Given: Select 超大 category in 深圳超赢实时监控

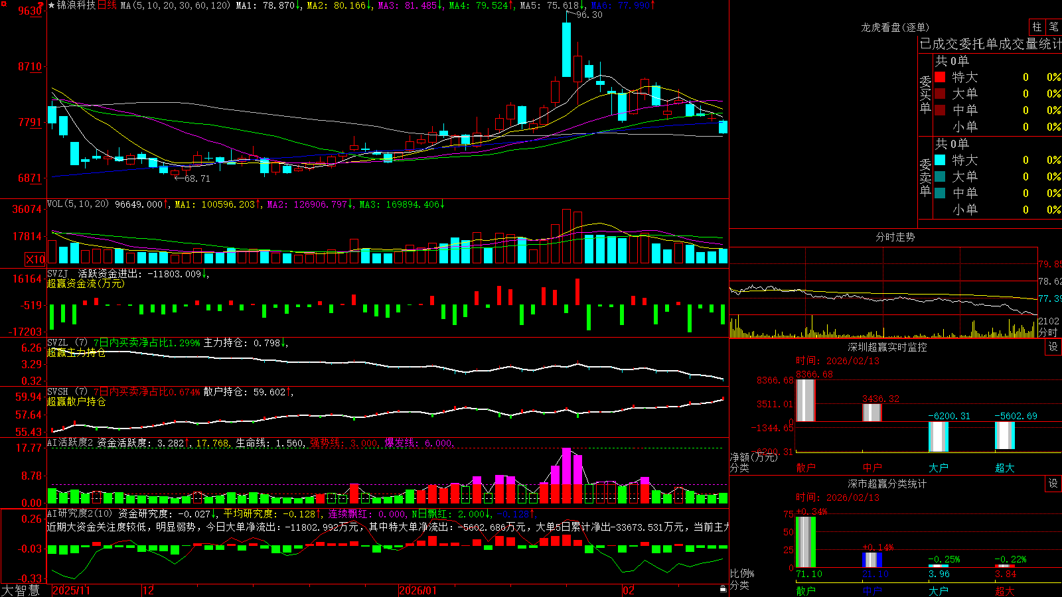Looking at the screenshot, I should click(1005, 468).
